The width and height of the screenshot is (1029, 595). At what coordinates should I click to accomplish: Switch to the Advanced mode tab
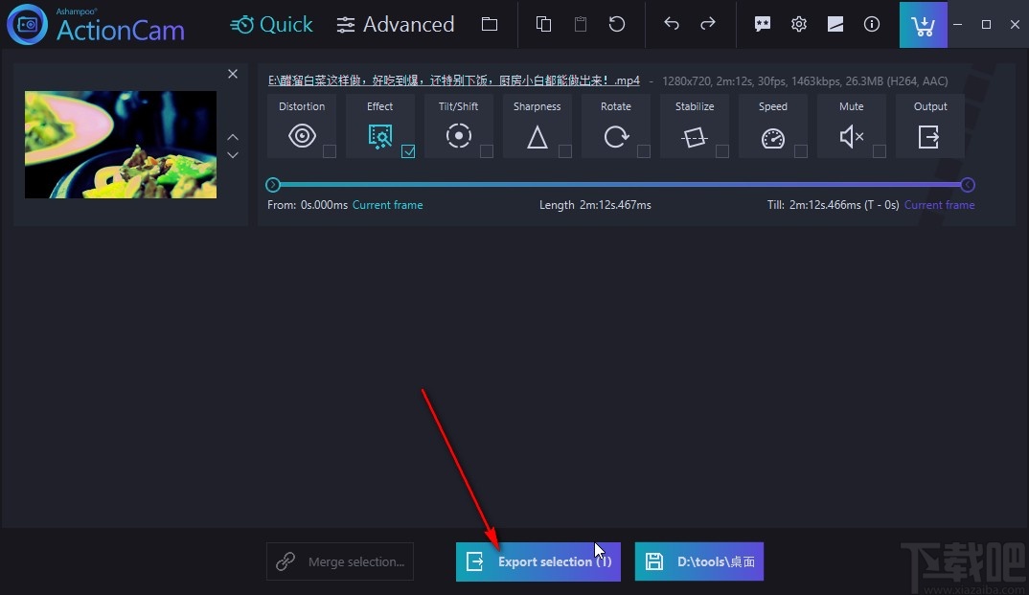(395, 24)
